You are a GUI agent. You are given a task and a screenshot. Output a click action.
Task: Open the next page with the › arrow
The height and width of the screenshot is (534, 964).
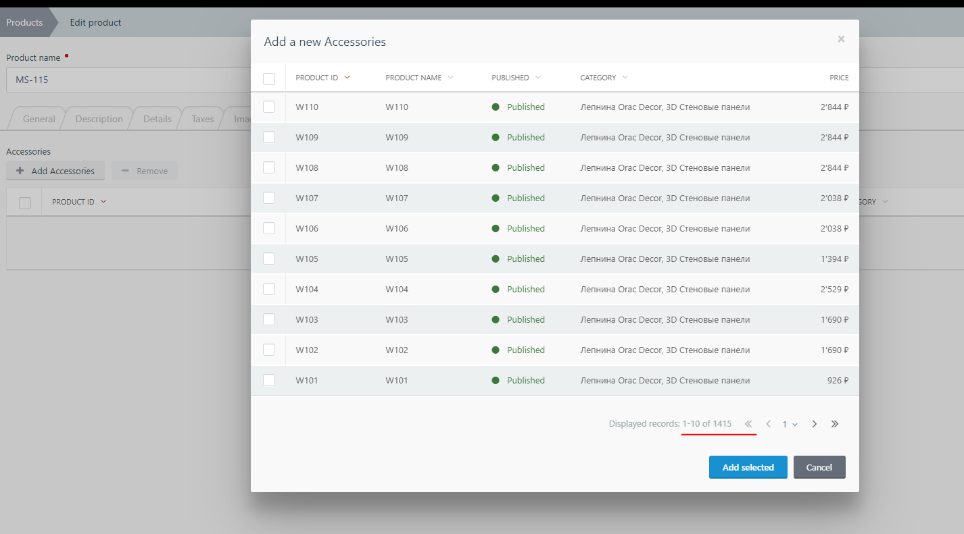(x=814, y=423)
